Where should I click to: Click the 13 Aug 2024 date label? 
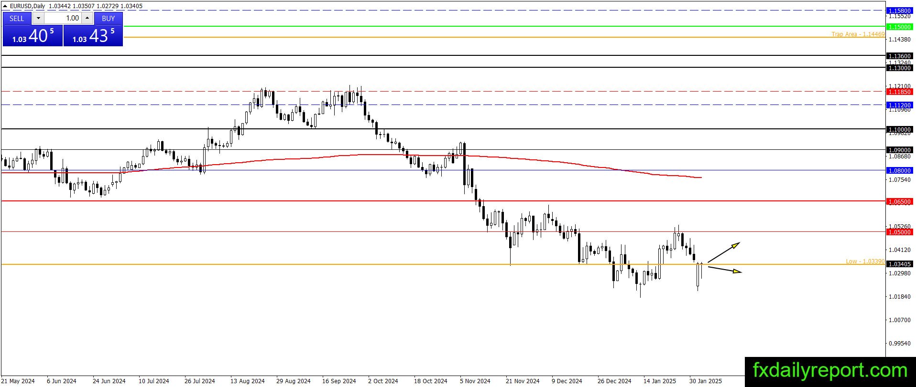248,381
